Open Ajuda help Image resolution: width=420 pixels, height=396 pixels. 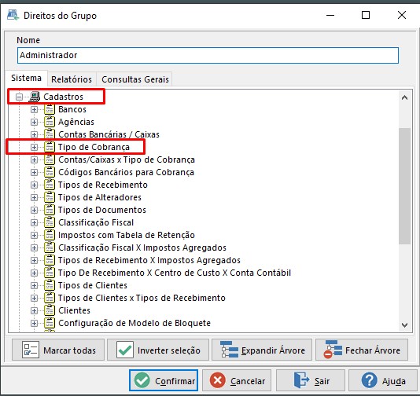(383, 380)
